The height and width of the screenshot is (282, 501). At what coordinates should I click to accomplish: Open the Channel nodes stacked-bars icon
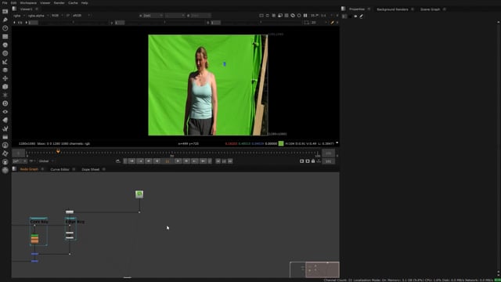tap(5, 37)
